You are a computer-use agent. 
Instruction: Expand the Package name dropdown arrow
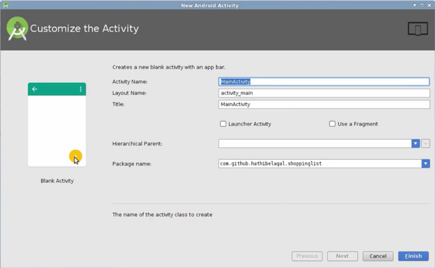(426, 164)
